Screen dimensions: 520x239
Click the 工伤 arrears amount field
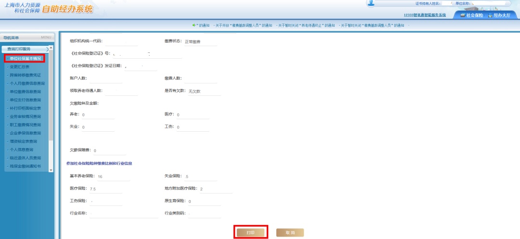tap(193, 127)
